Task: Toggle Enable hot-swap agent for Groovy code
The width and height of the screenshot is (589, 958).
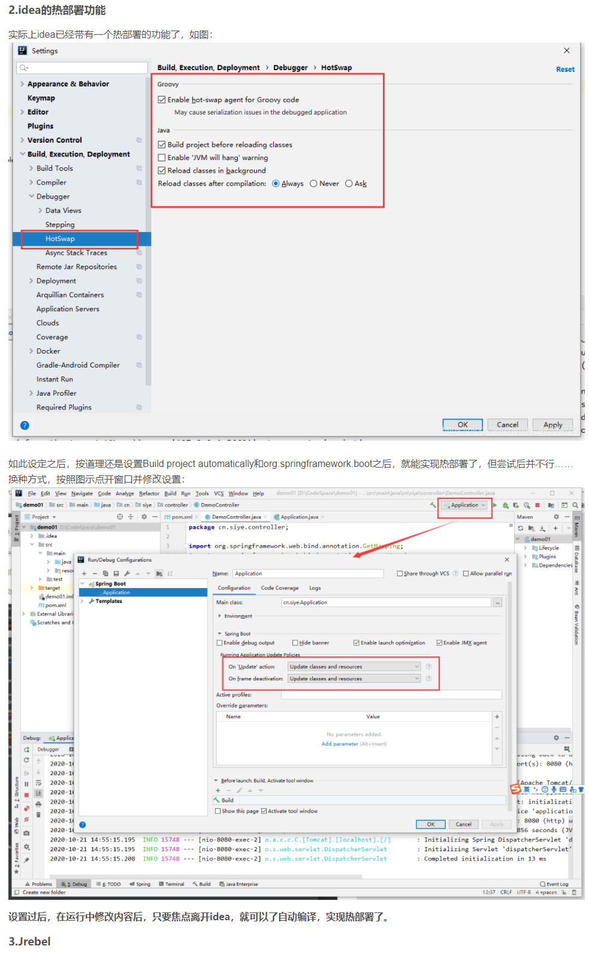Action: (162, 100)
